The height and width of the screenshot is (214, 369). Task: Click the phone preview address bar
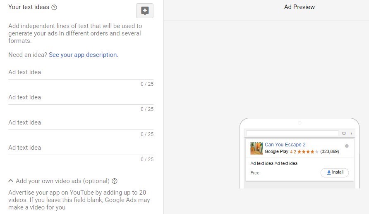tap(292, 133)
